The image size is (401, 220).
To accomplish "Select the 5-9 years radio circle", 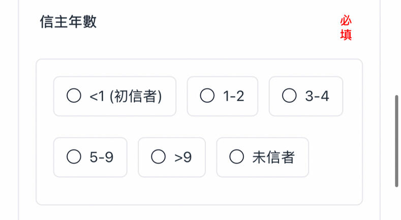I will click(x=74, y=157).
